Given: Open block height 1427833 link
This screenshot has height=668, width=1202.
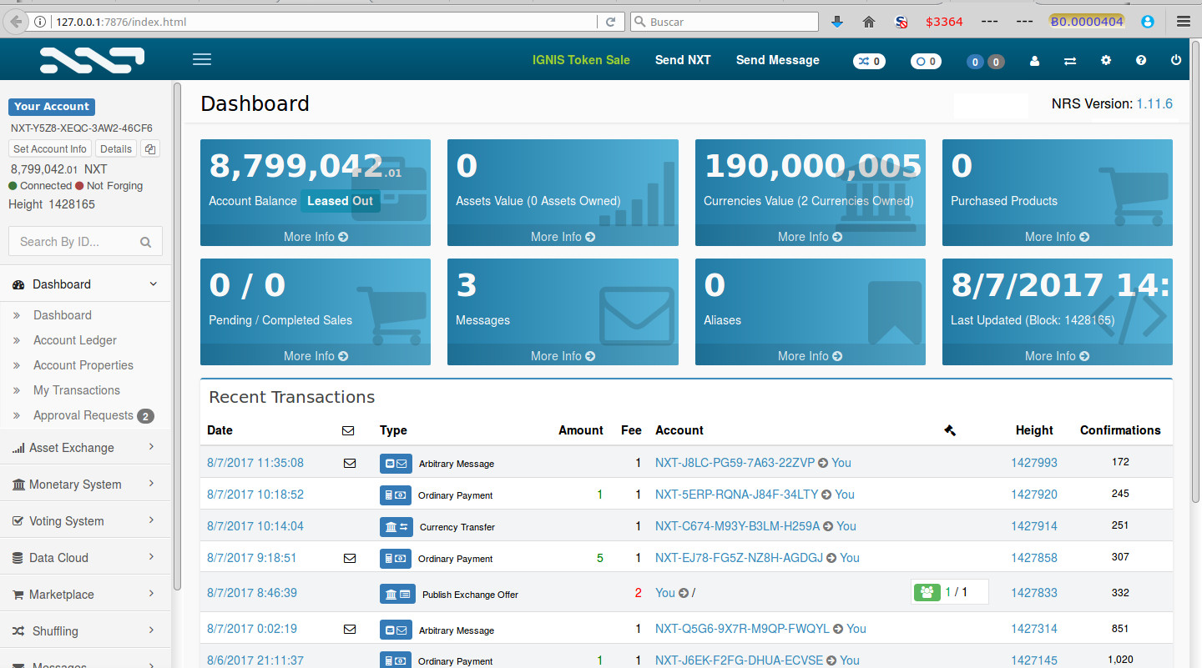Looking at the screenshot, I should click(x=1034, y=593).
